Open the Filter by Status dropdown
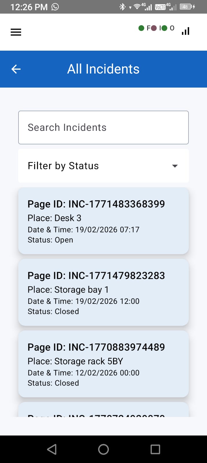 [103, 166]
